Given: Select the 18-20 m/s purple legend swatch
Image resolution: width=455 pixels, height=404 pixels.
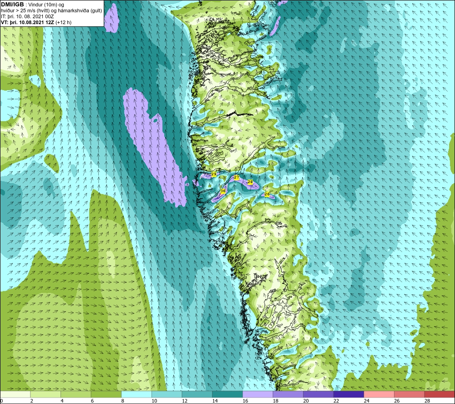Looking at the screenshot, I should coord(288,394).
